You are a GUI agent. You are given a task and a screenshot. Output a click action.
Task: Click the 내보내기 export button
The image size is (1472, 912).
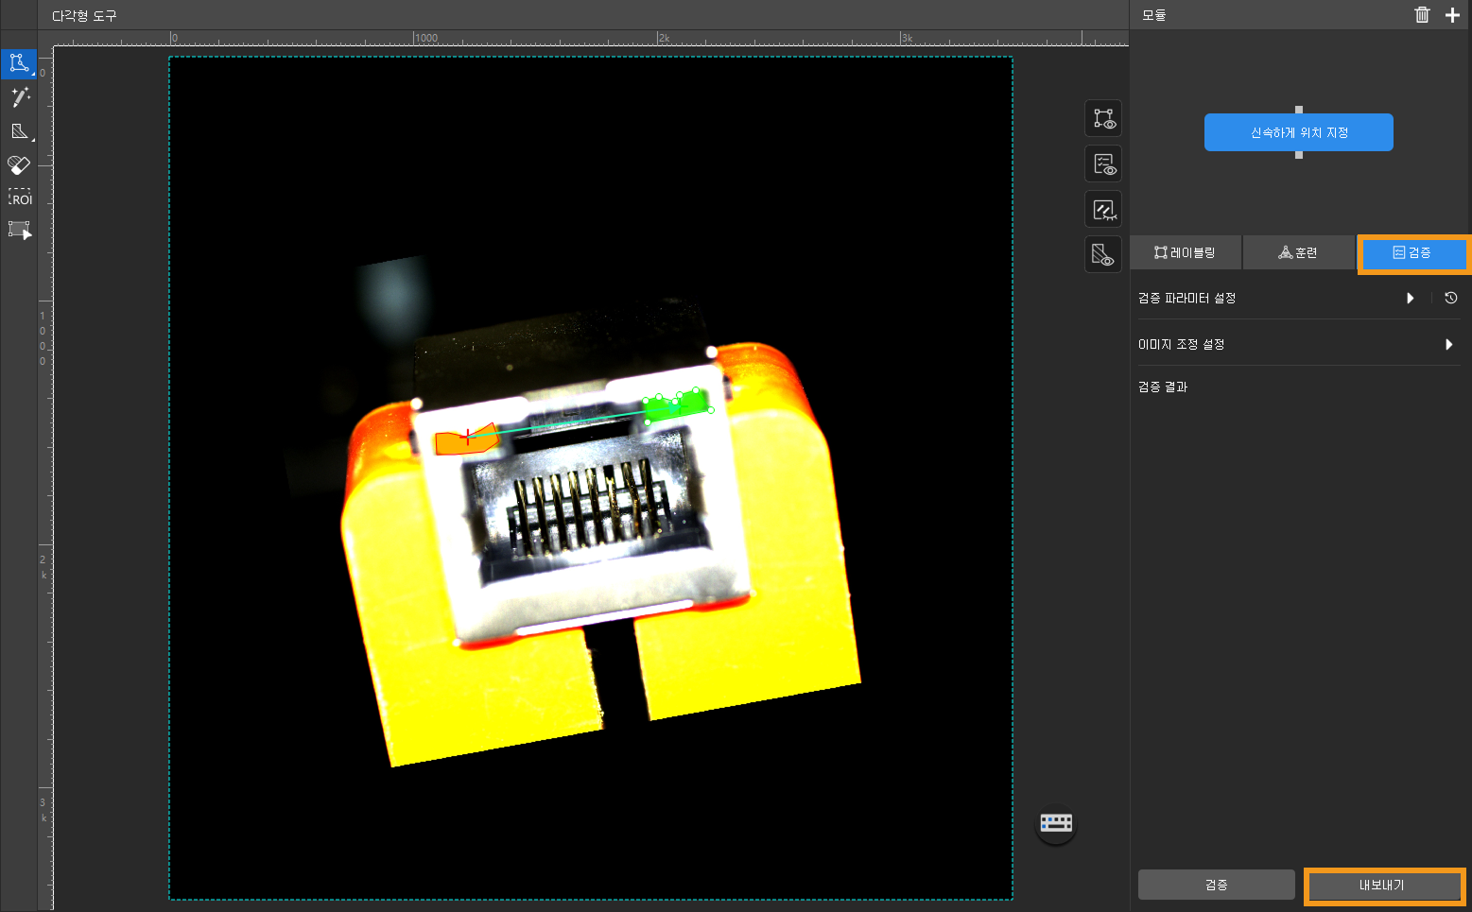pos(1382,886)
